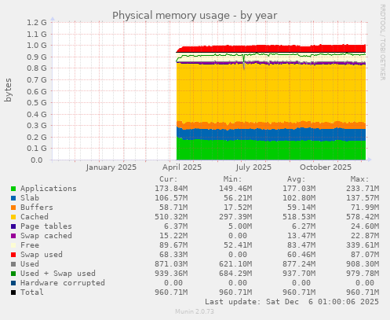Click Buffers average value 59.14M
Viewport: 390px width, 320px height.
pos(301,208)
